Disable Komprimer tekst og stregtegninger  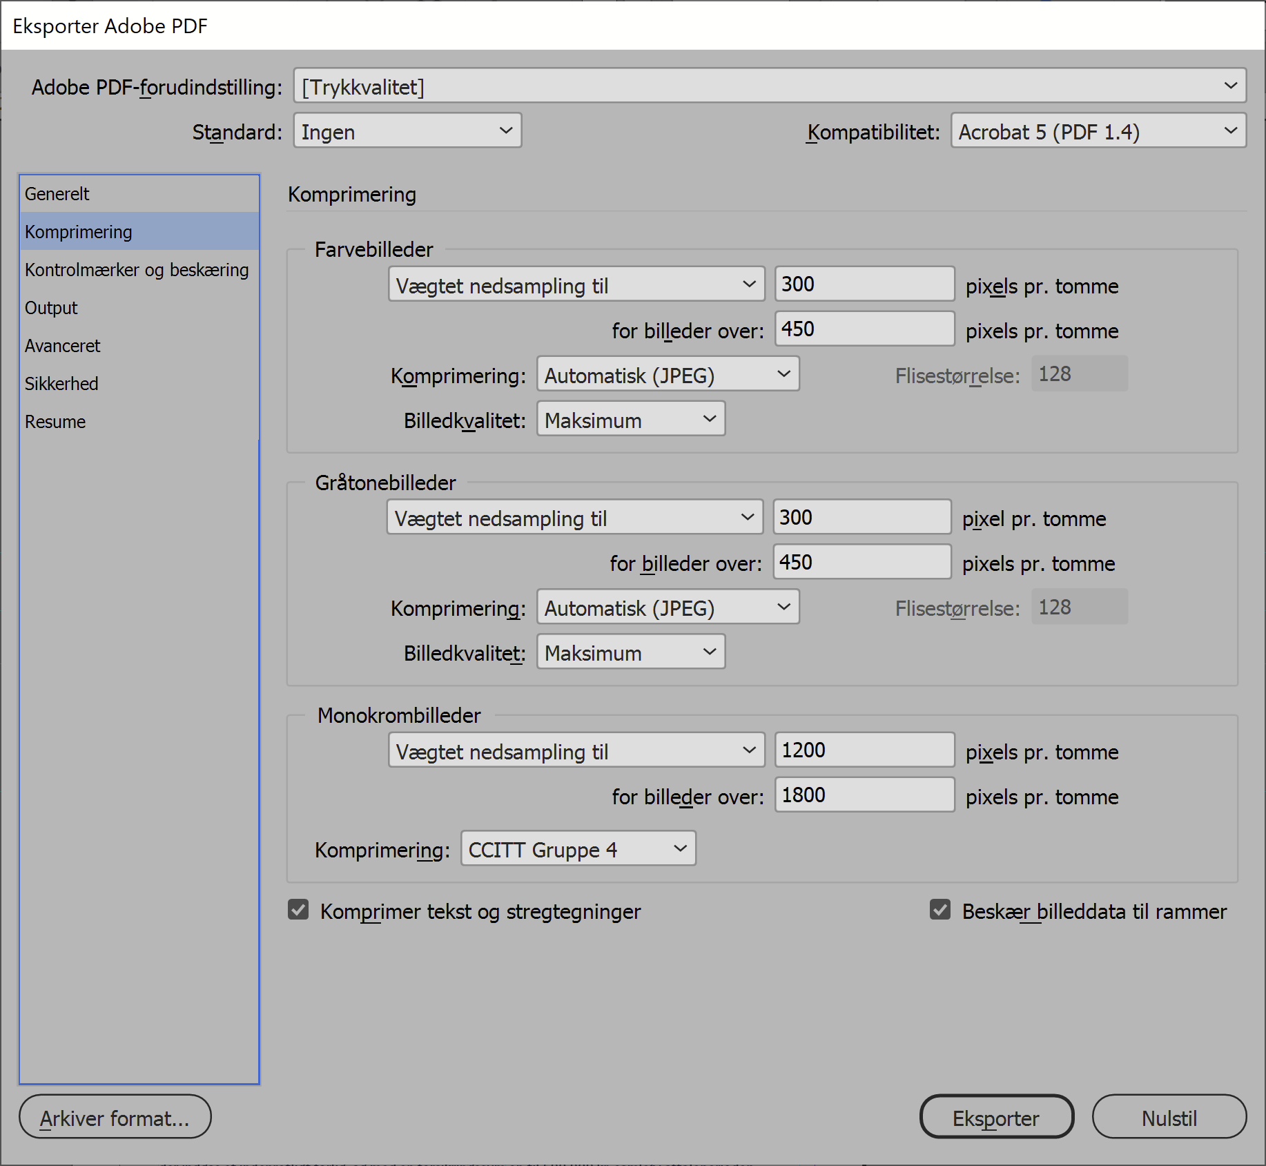pos(298,911)
